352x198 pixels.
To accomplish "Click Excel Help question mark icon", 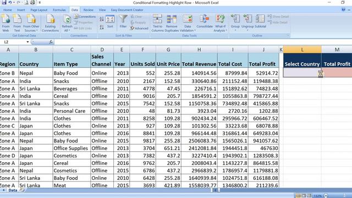I will tap(343, 10).
